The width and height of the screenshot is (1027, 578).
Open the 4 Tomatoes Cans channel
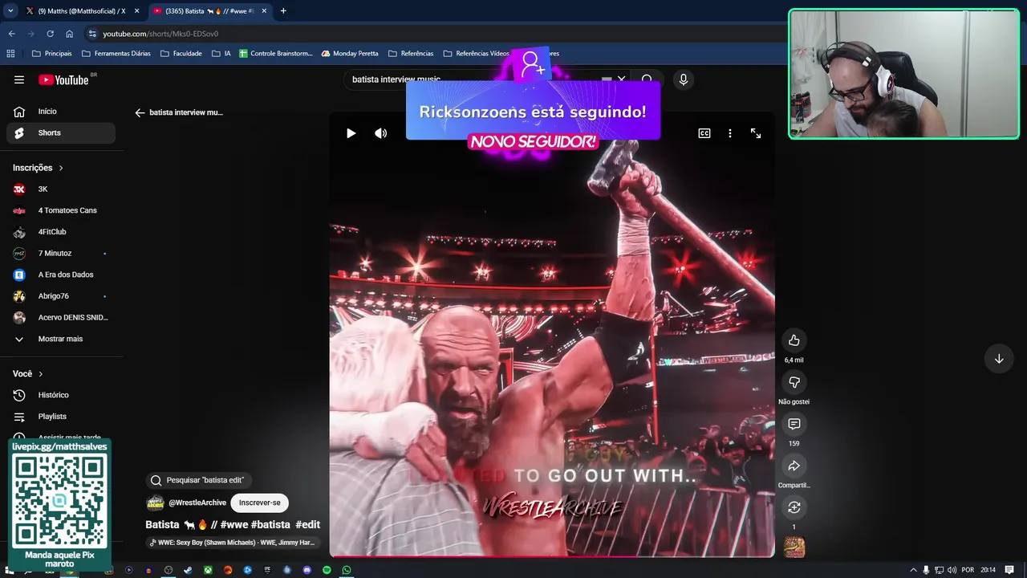[x=61, y=210]
